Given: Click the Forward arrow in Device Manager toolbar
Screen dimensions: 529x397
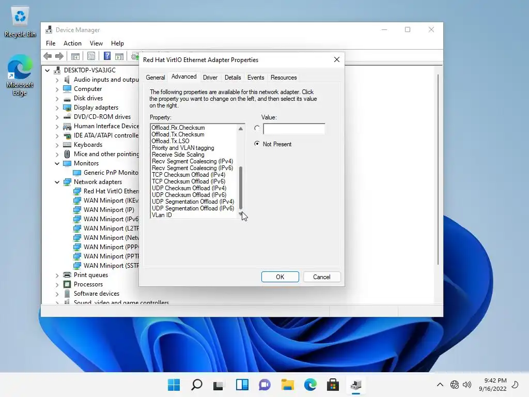Looking at the screenshot, I should (x=59, y=56).
